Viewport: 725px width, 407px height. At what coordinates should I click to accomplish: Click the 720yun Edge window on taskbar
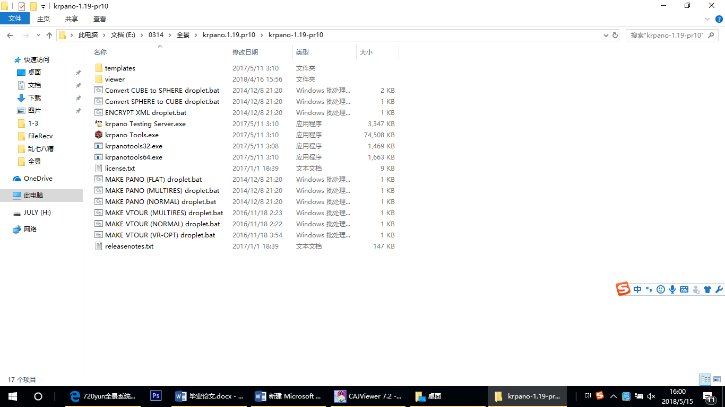pos(103,396)
